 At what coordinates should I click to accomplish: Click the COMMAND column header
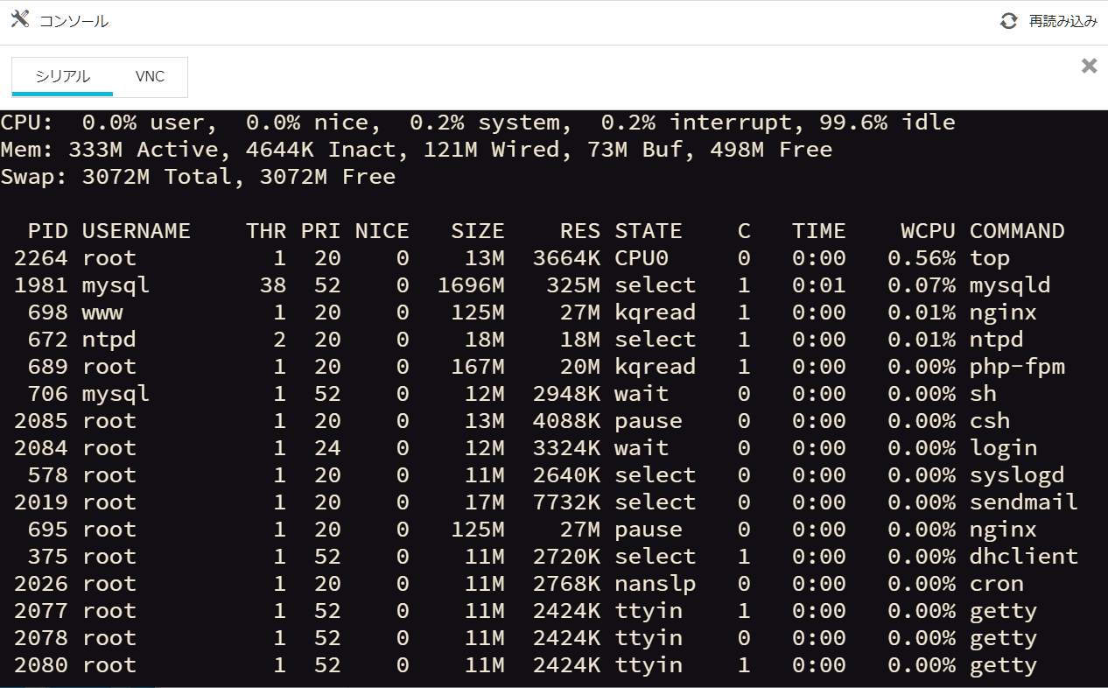tap(1017, 231)
